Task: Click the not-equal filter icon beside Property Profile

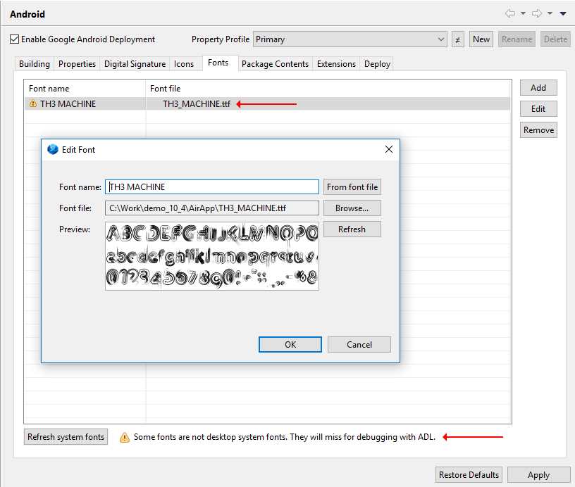Action: pos(457,39)
